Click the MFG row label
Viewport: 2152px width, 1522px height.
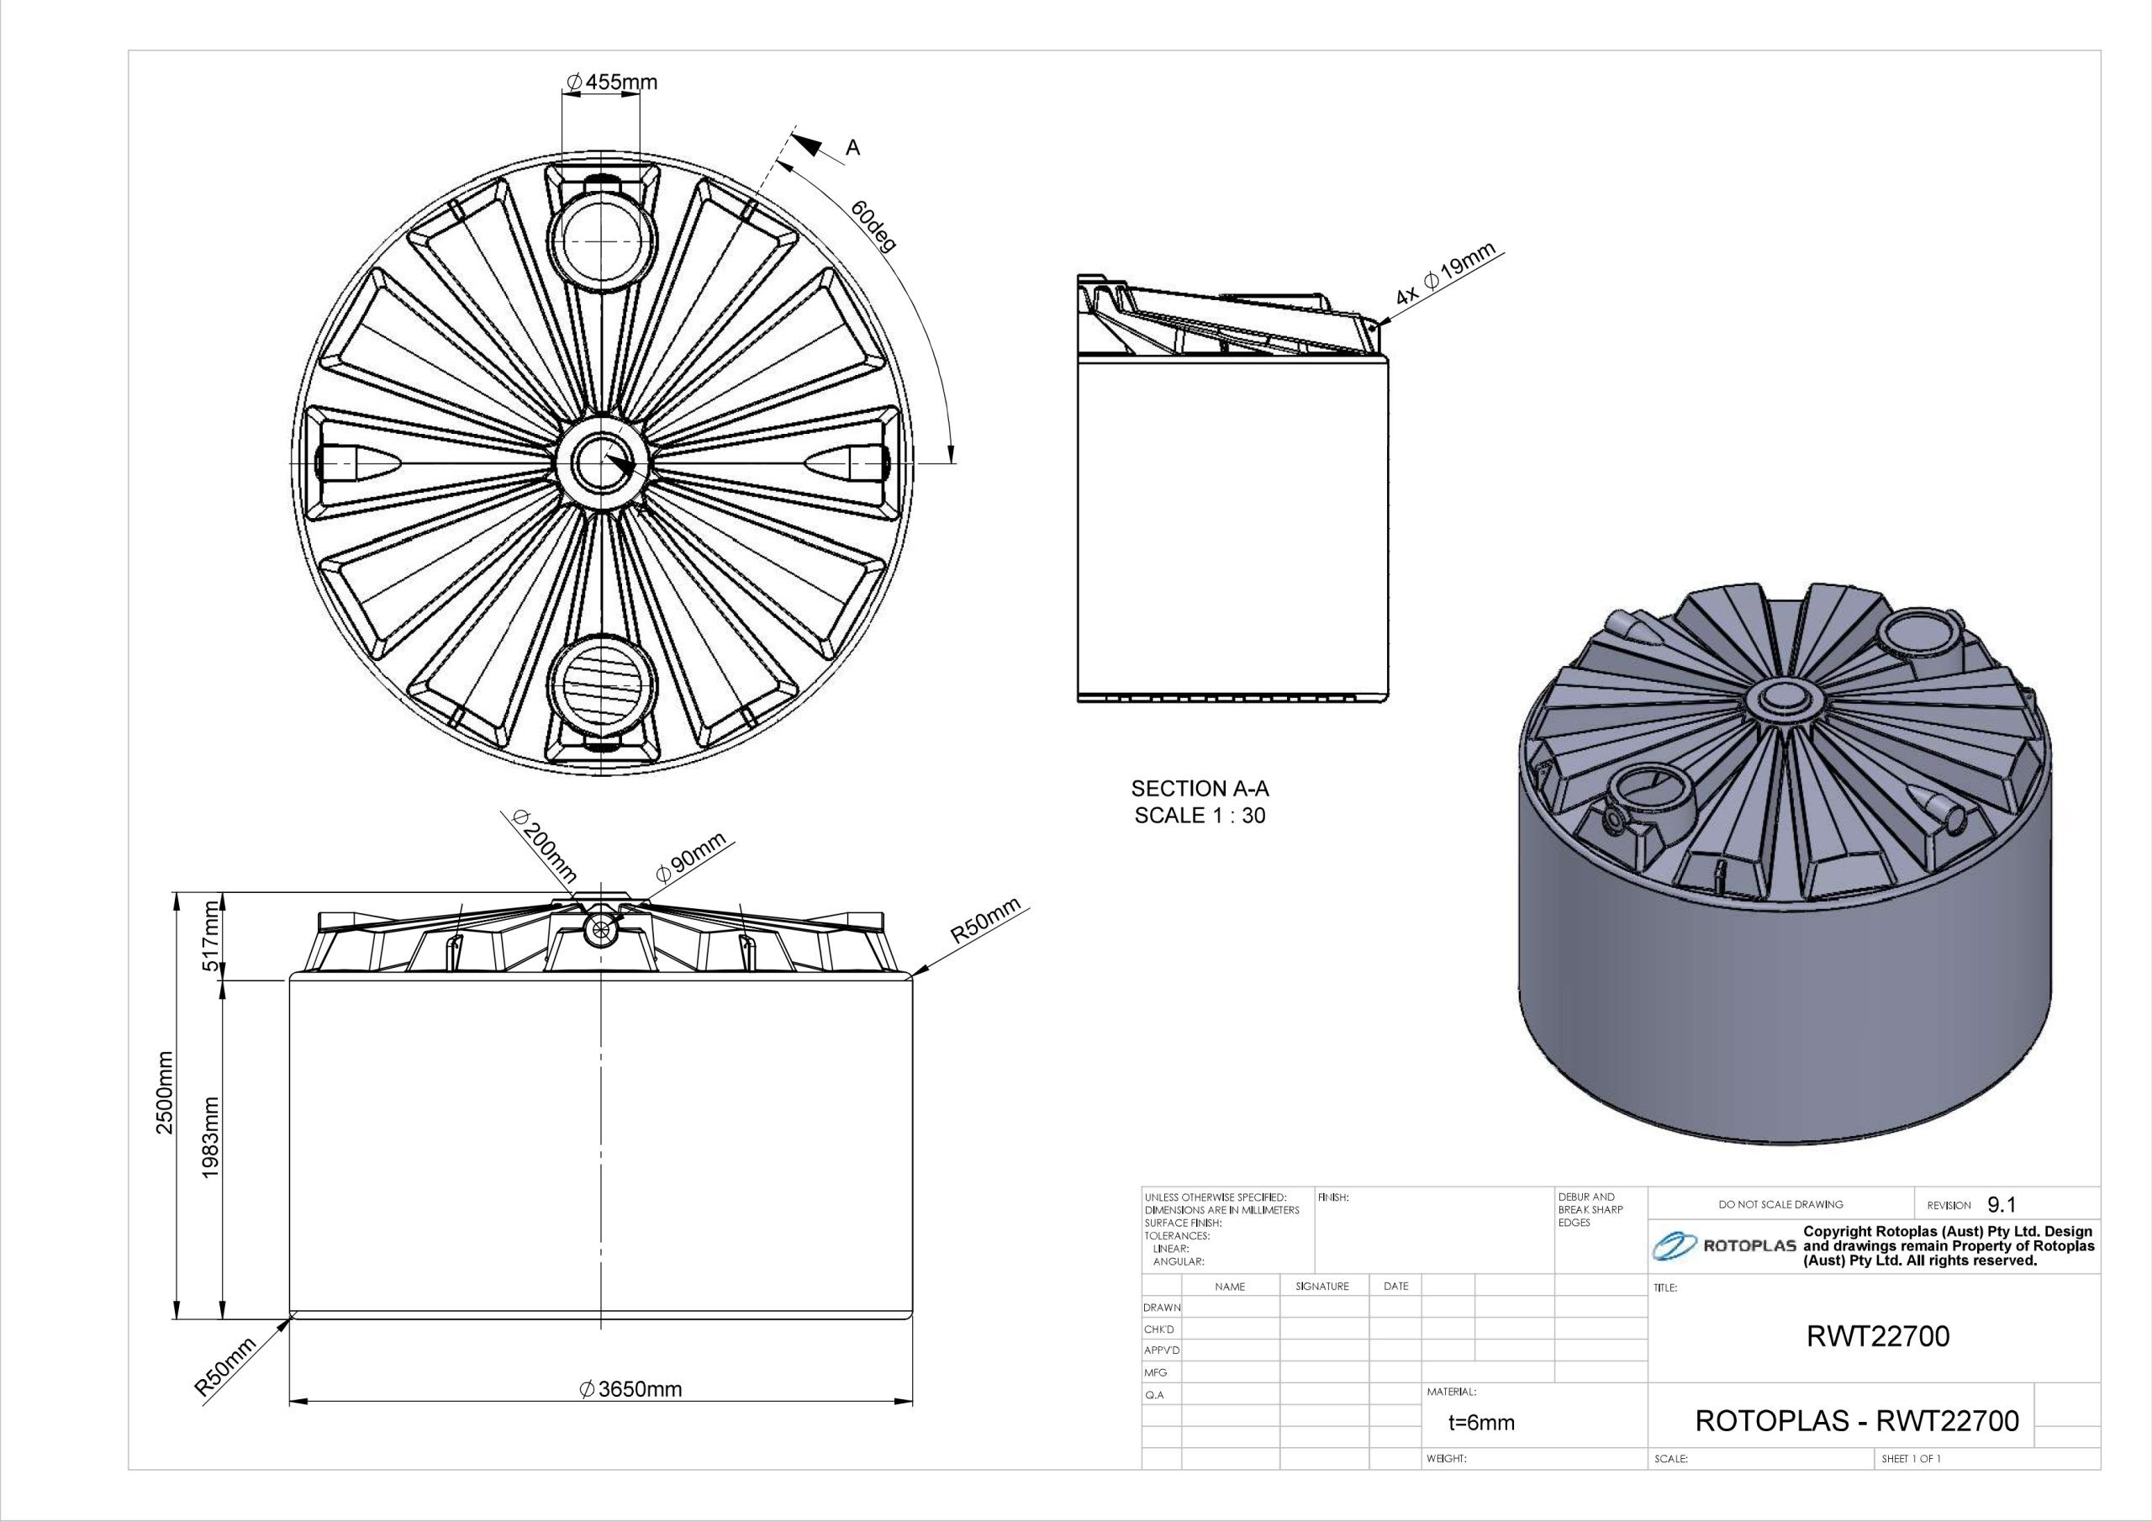point(1155,1373)
